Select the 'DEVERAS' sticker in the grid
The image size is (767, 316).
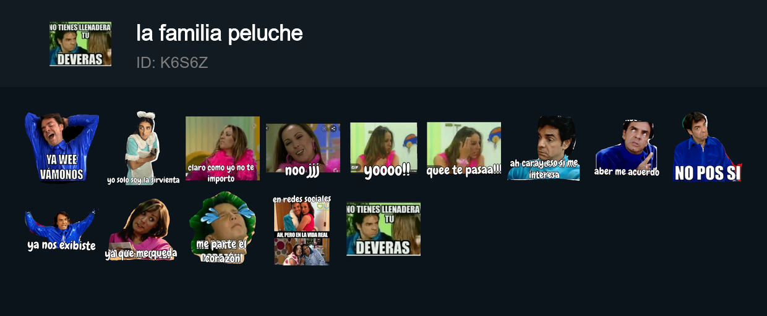pyautogui.click(x=383, y=229)
